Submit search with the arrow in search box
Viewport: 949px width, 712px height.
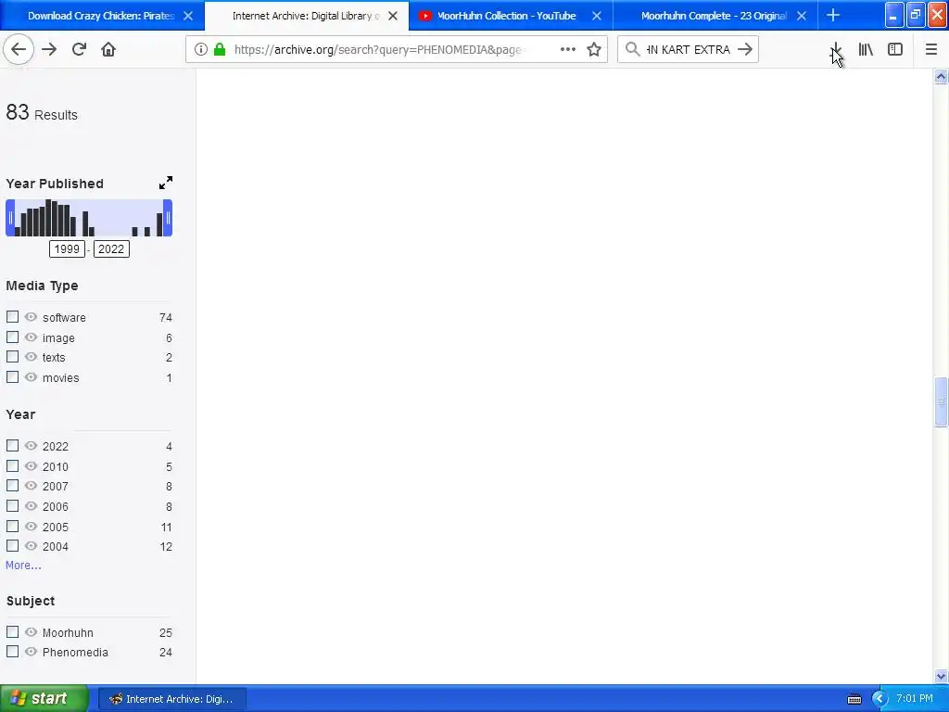(745, 50)
